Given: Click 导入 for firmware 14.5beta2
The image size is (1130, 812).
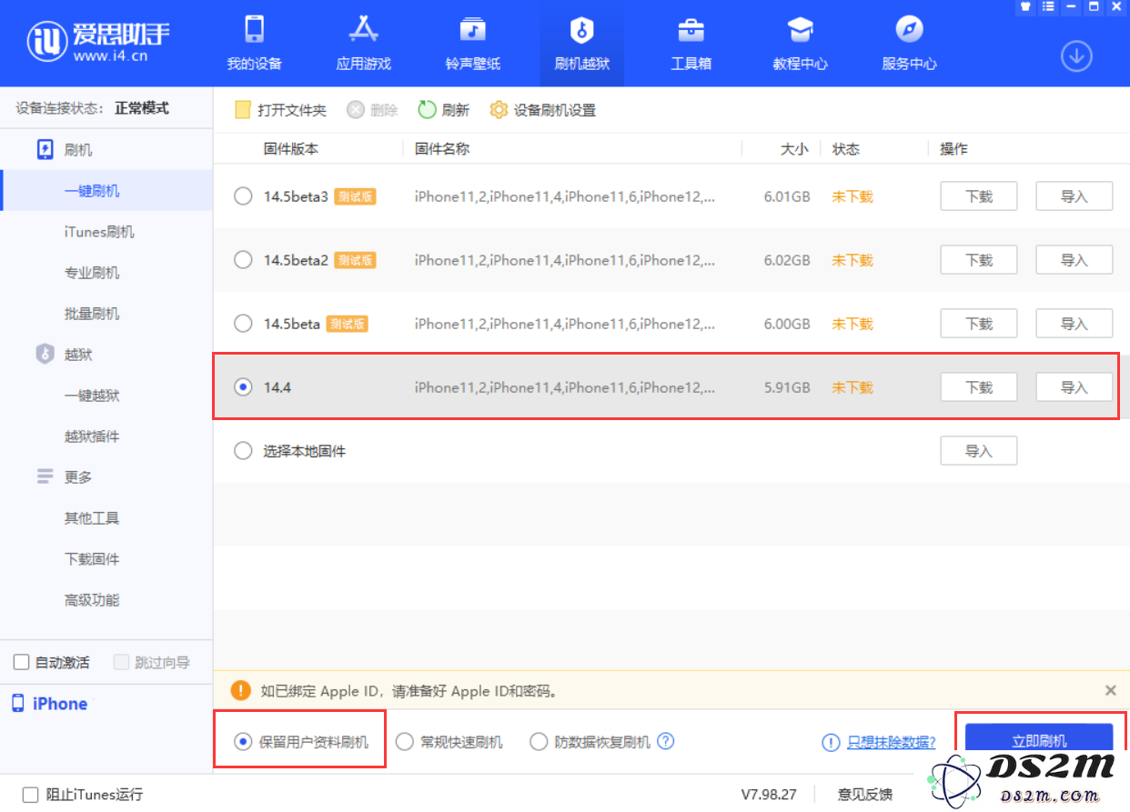Looking at the screenshot, I should [x=1075, y=260].
